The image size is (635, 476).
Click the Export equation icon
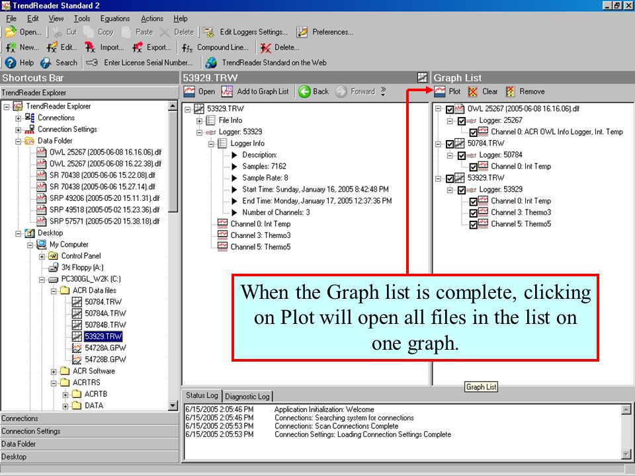[x=138, y=48]
